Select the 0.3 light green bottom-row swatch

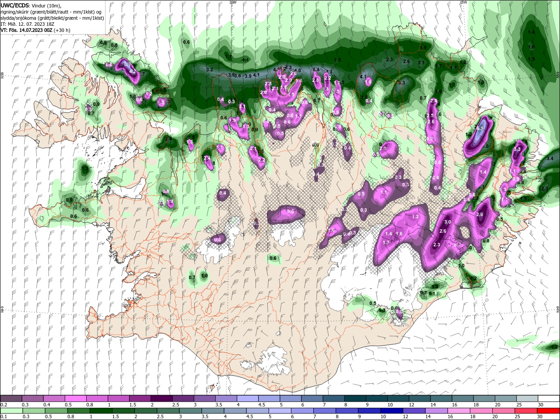(x=34, y=410)
